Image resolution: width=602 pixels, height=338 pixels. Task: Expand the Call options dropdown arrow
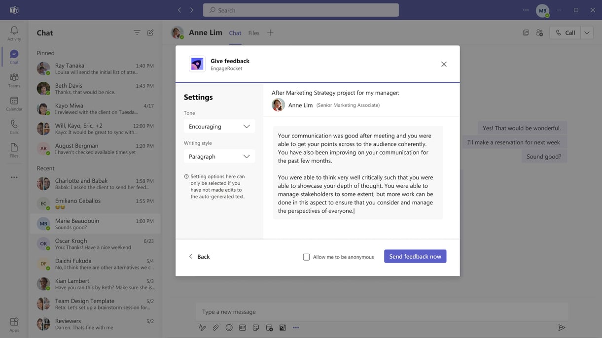[x=587, y=33]
